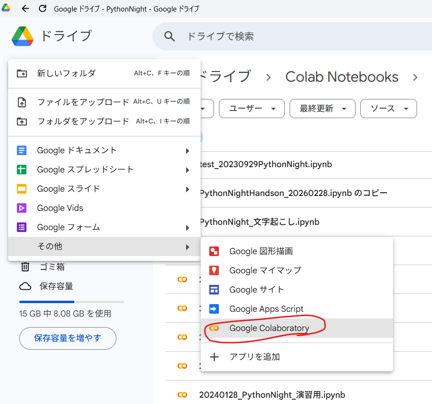Expand the Google スライド submenu arrow
The height and width of the screenshot is (404, 432).
(x=188, y=189)
